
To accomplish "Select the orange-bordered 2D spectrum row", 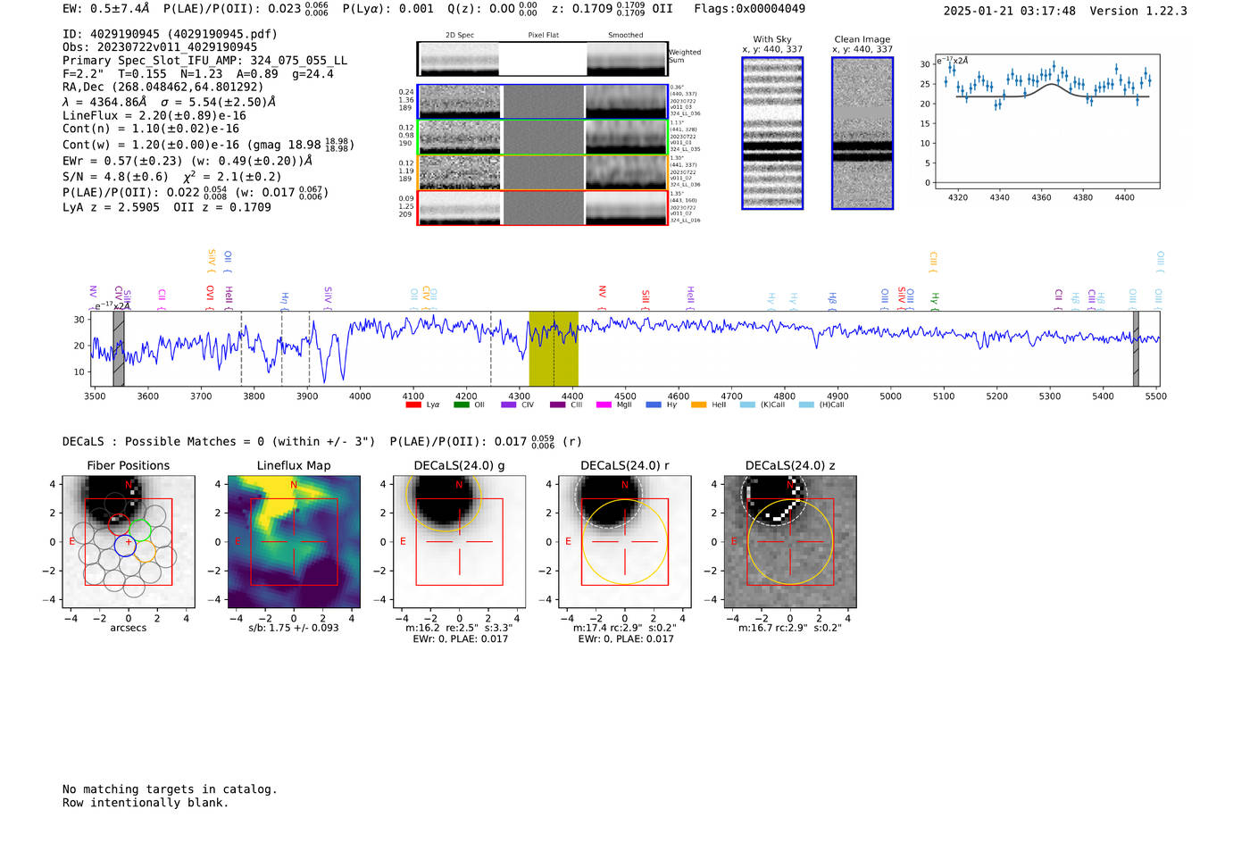I will click(x=543, y=172).
